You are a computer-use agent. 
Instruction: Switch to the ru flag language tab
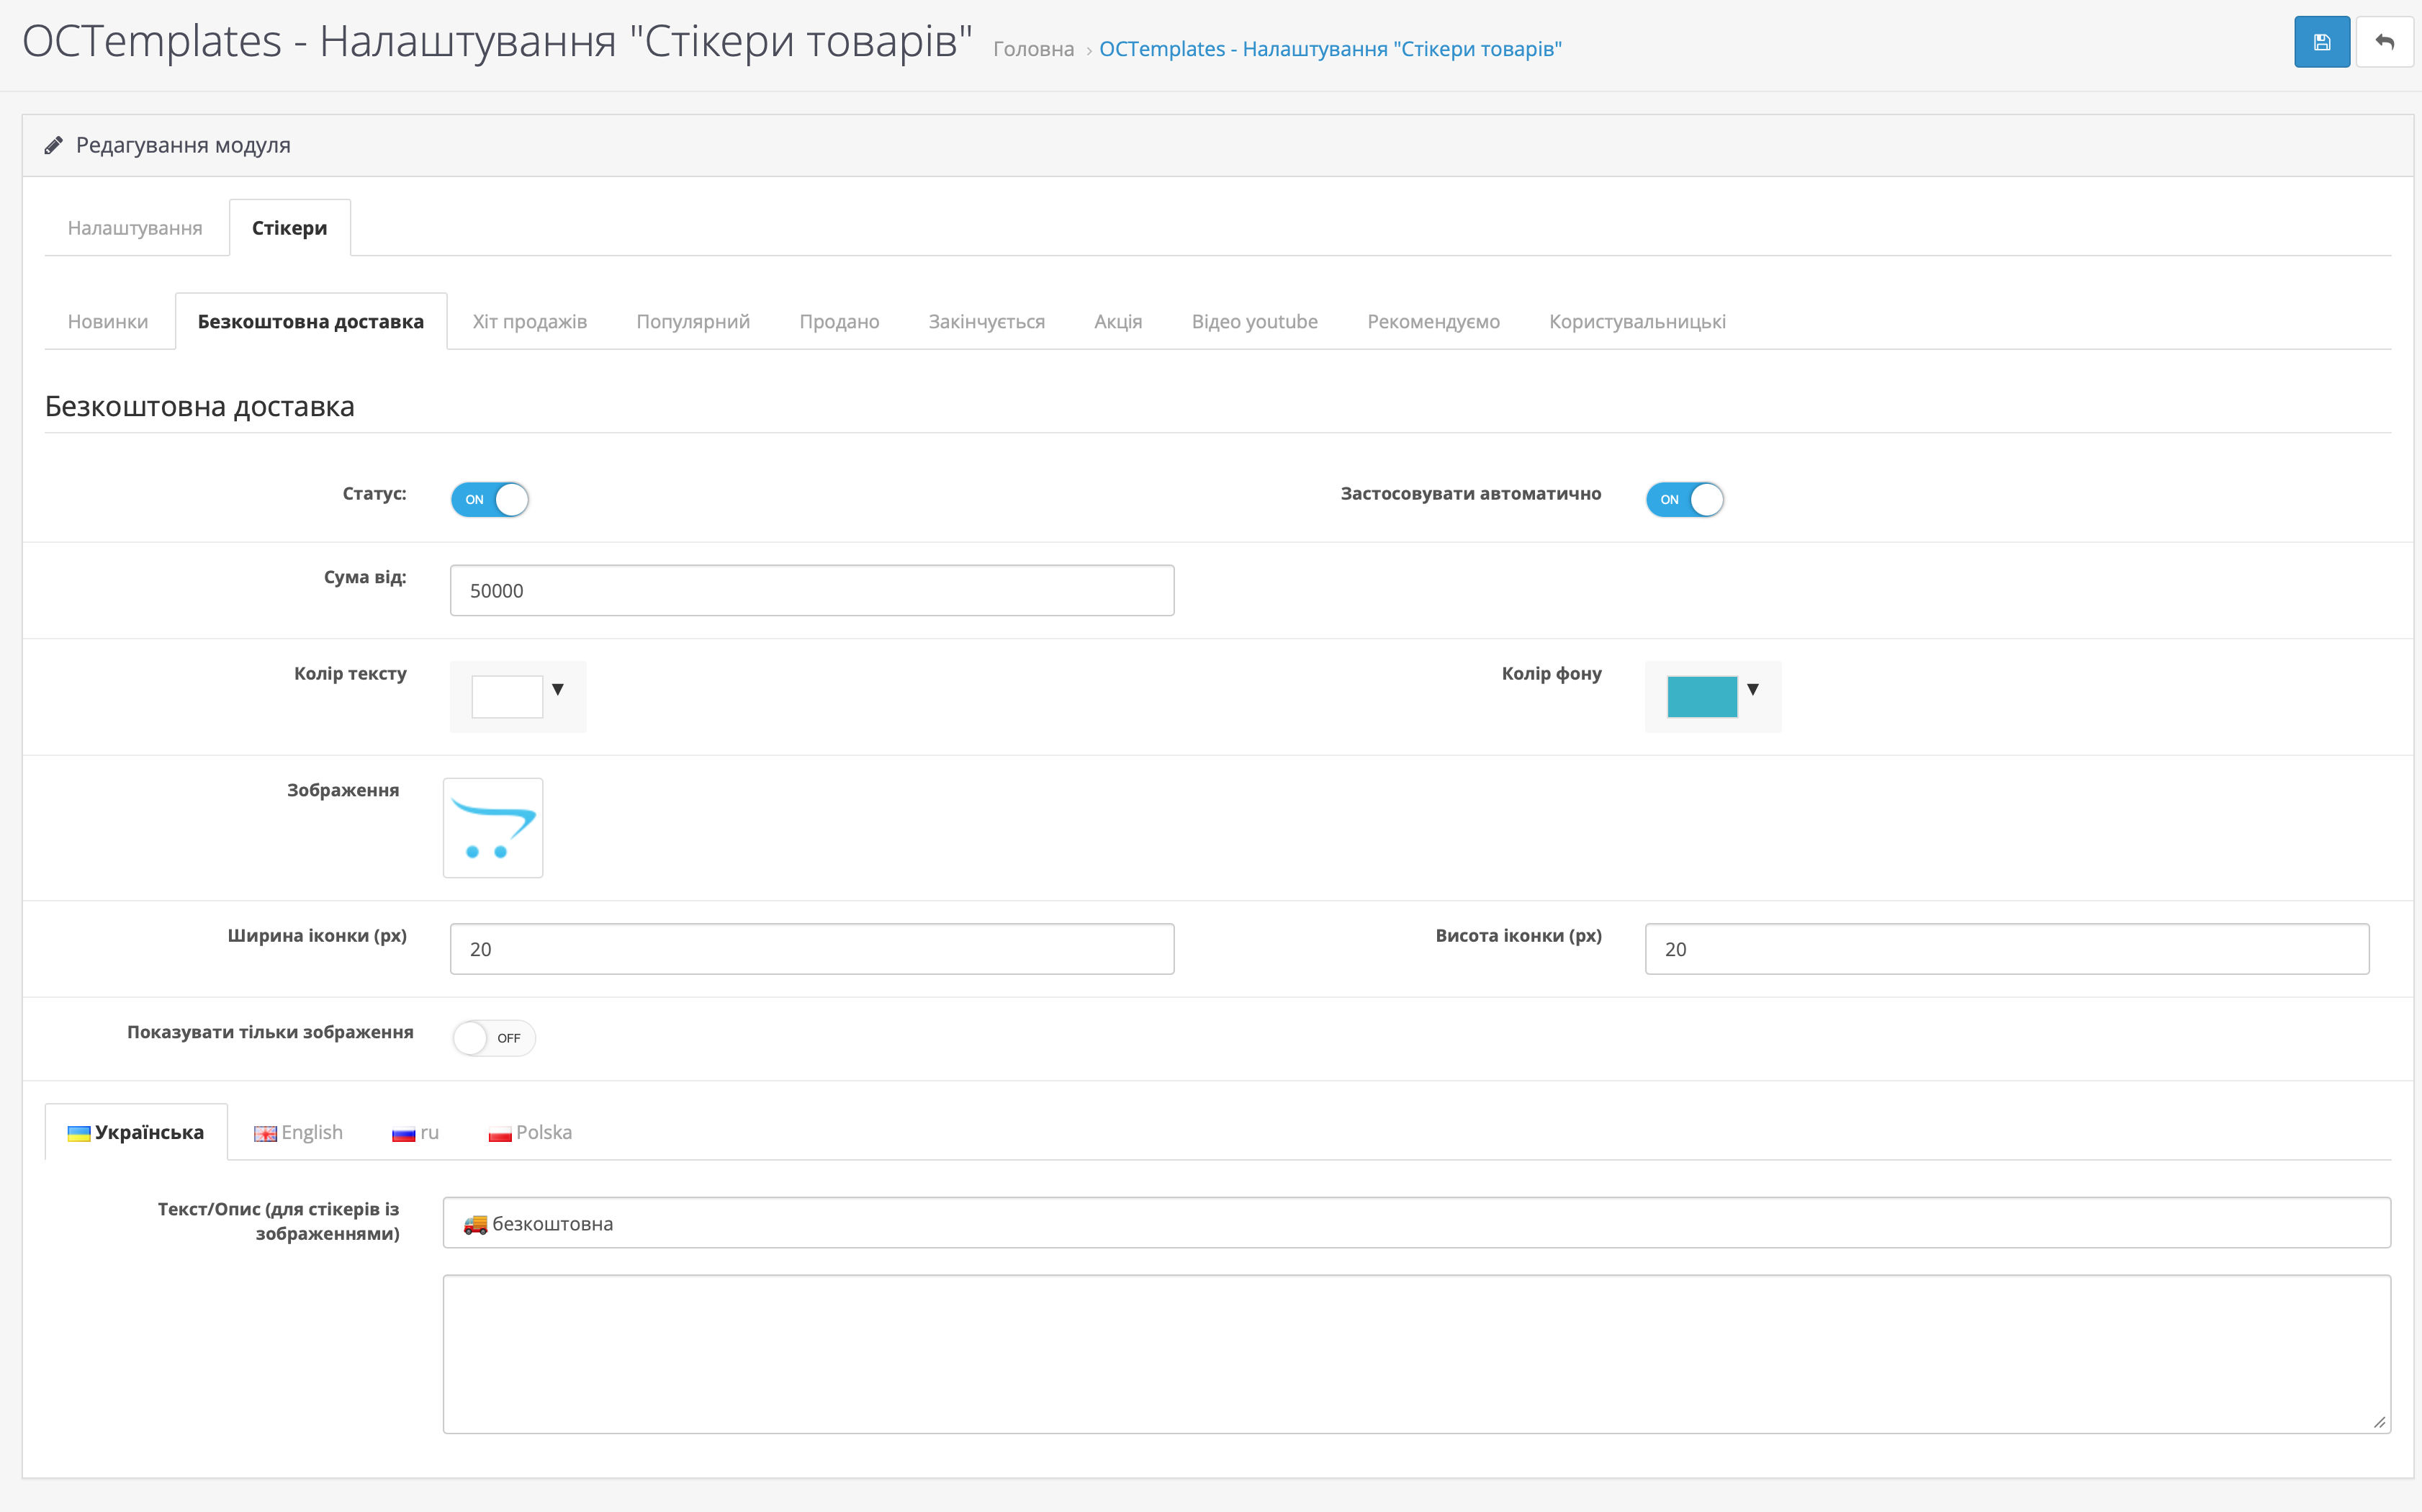(415, 1132)
